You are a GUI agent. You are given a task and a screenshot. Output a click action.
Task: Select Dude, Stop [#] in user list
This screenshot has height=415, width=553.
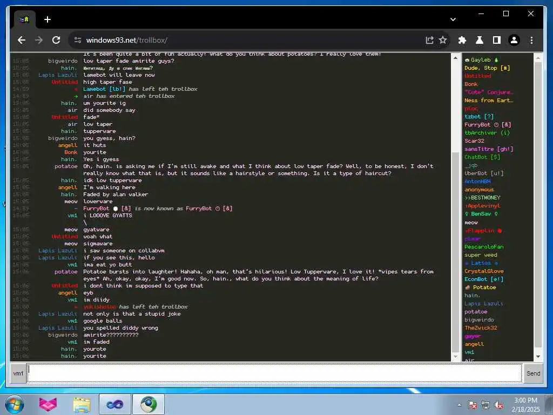tap(487, 68)
